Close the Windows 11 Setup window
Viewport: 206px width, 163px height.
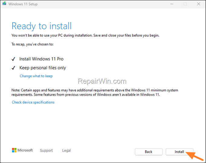tap(199, 4)
